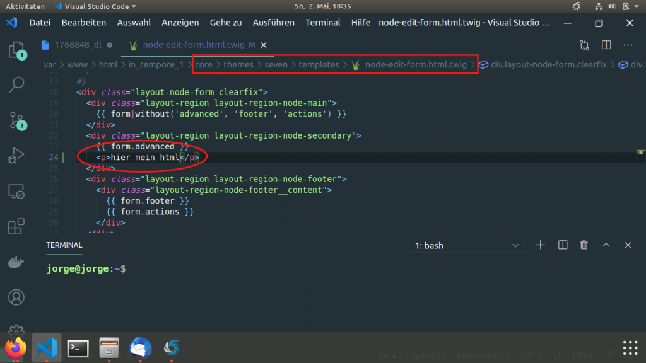
Task: Toggle the terminal panel maximize chevron
Action: 606,245
